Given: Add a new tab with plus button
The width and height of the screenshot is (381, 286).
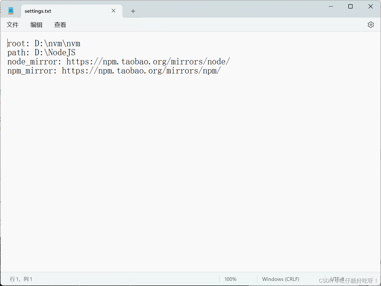Looking at the screenshot, I should tap(133, 11).
